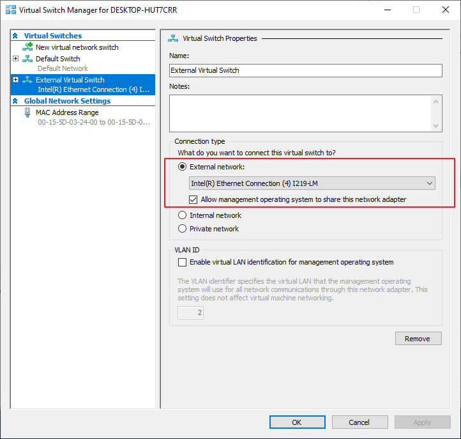Select the Private network radio button

tap(182, 229)
